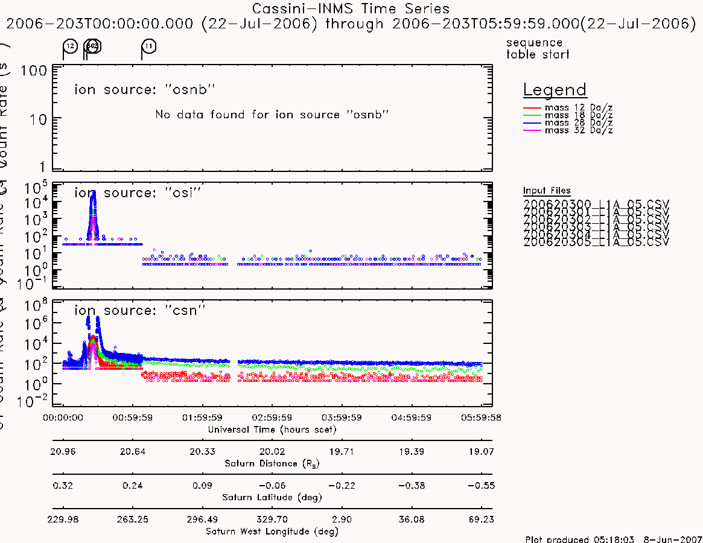Select the red mass 12 Da/z legend line

point(532,108)
